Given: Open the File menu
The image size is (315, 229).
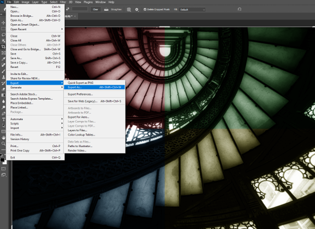Looking at the screenshot, I should 9,2.
